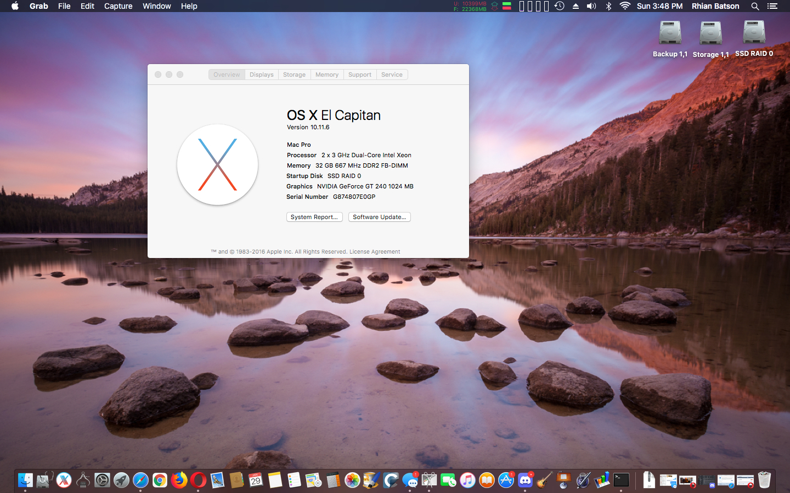Open the Grab application menu
Screen dimensions: 790x493
click(x=39, y=6)
